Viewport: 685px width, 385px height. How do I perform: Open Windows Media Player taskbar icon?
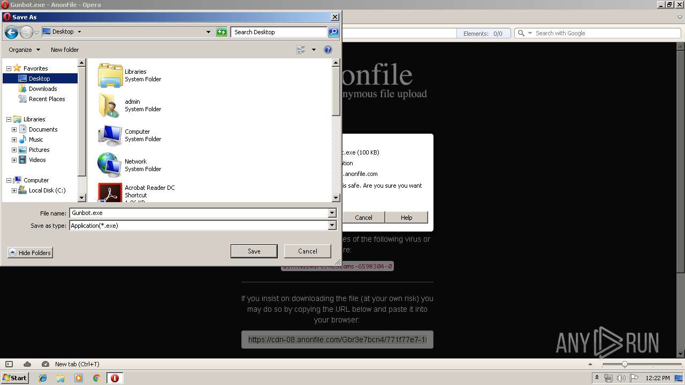tap(79, 378)
